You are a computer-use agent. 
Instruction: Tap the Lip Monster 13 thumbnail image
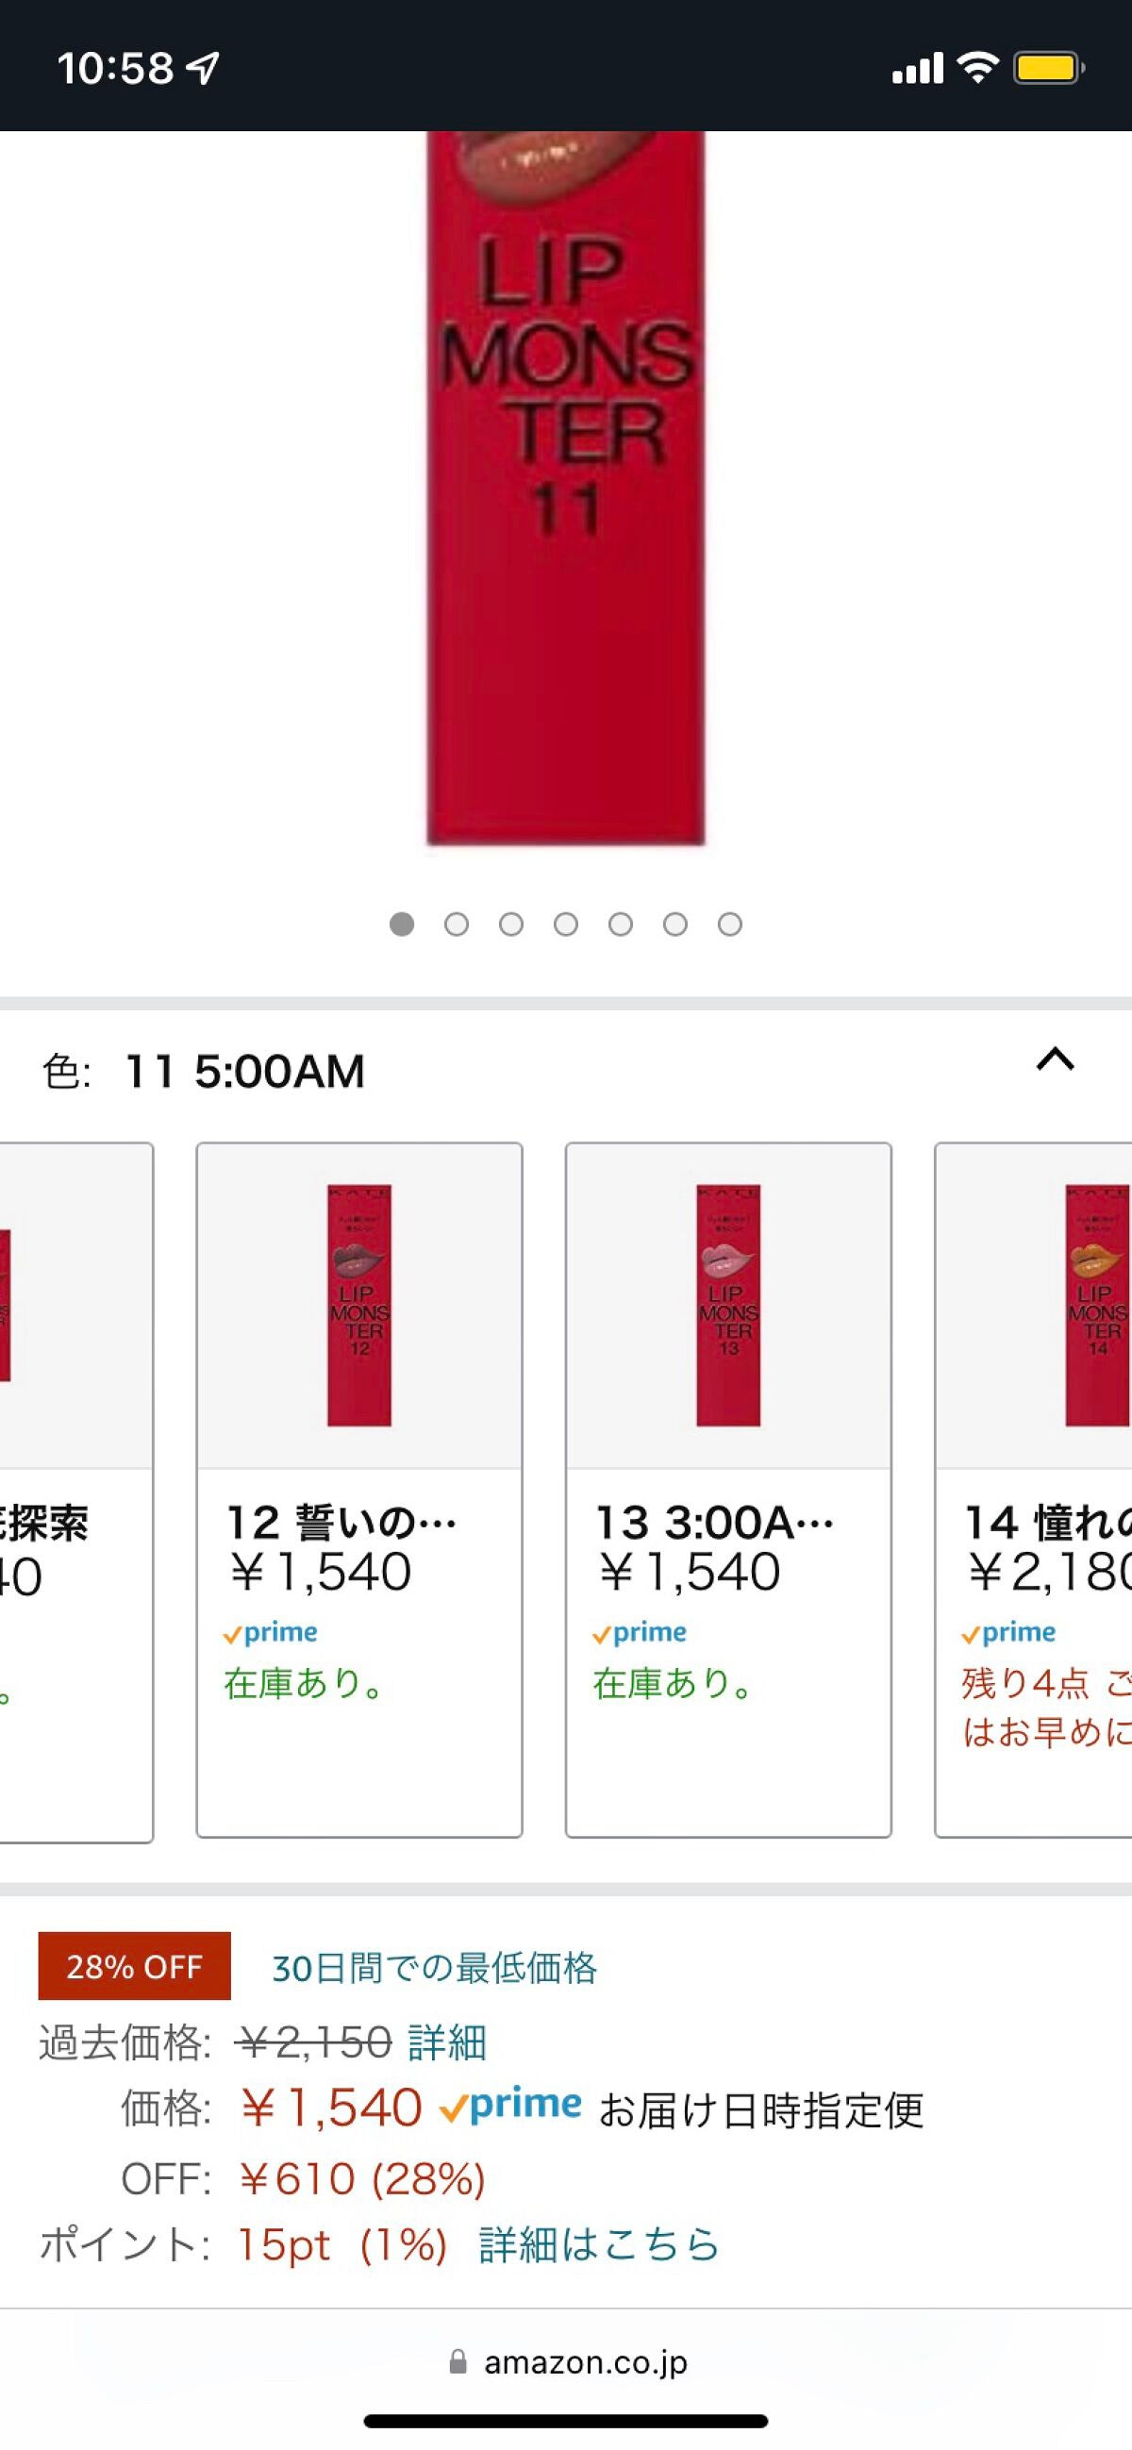[727, 1305]
